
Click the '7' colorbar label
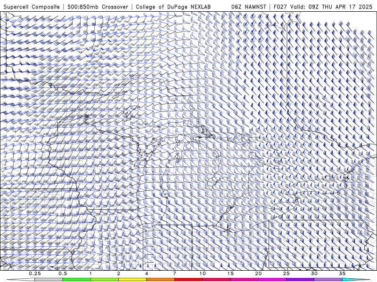pos(174,274)
